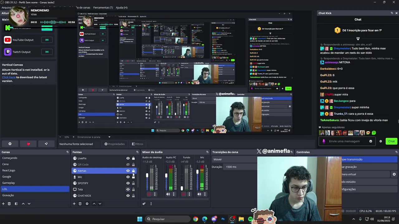399x224 pixels.
Task: Open mixer options menu beside gears icon
Action: pos(151,204)
